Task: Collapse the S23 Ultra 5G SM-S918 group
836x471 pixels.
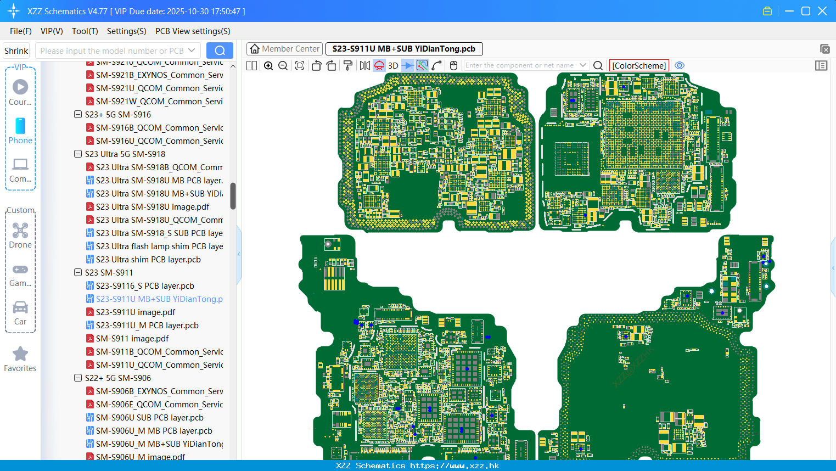Action: [x=78, y=154]
